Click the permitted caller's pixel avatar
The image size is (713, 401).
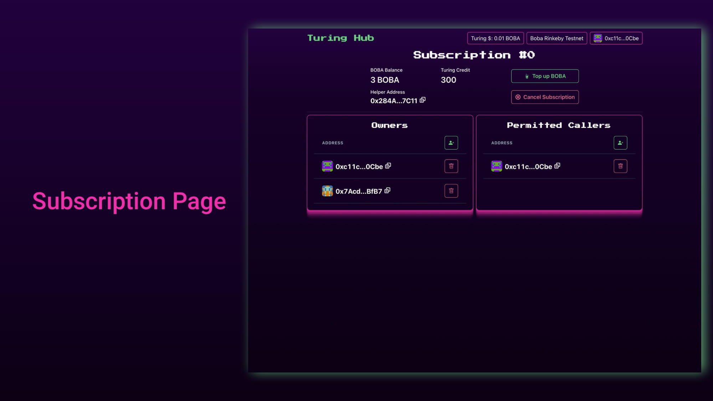[x=496, y=166]
